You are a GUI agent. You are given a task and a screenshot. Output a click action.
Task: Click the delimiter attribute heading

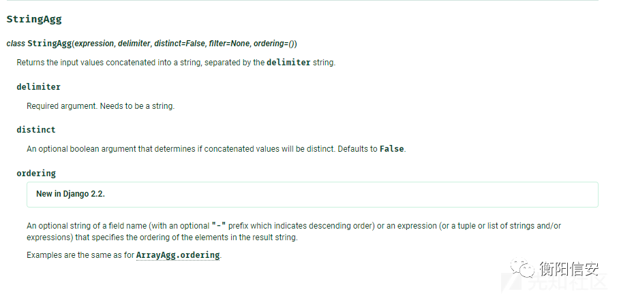tap(39, 86)
